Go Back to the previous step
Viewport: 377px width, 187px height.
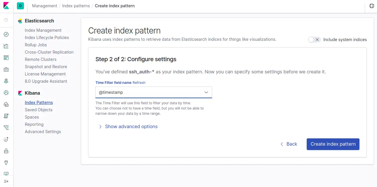point(289,144)
